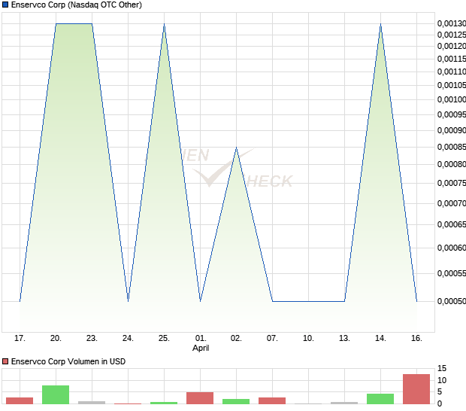Select the 24. date label on x-axis

[x=128, y=339]
